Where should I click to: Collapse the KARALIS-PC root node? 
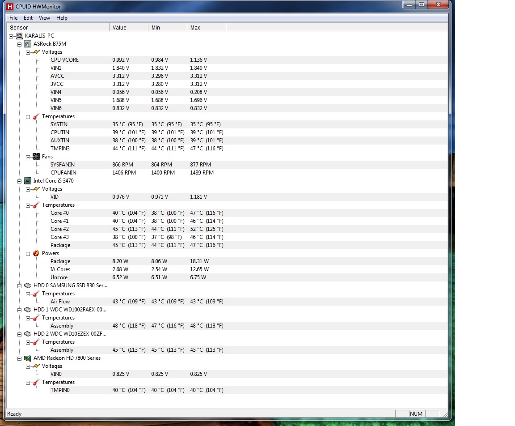point(11,36)
